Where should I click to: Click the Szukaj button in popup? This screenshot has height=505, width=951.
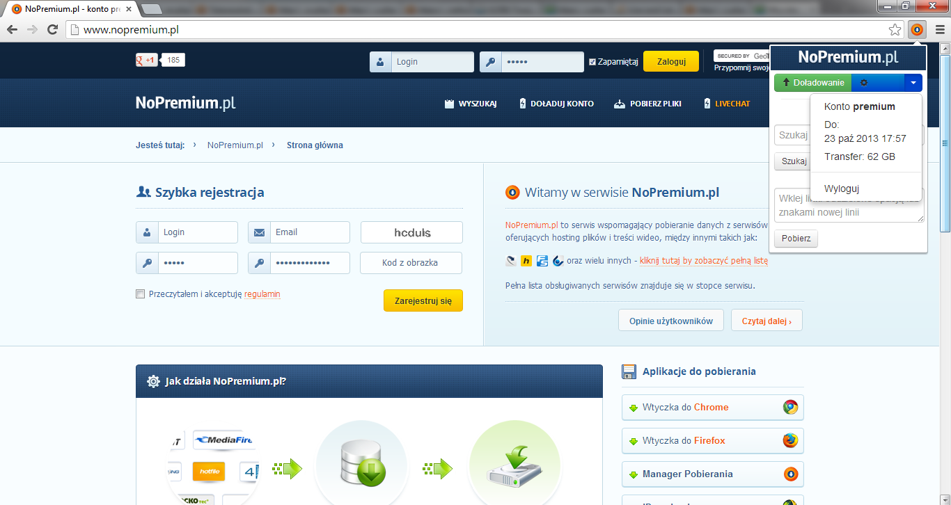coord(794,161)
